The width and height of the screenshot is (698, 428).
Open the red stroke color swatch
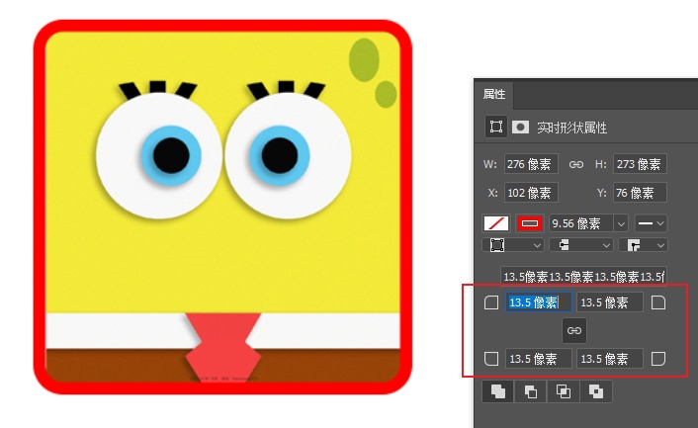tap(529, 223)
